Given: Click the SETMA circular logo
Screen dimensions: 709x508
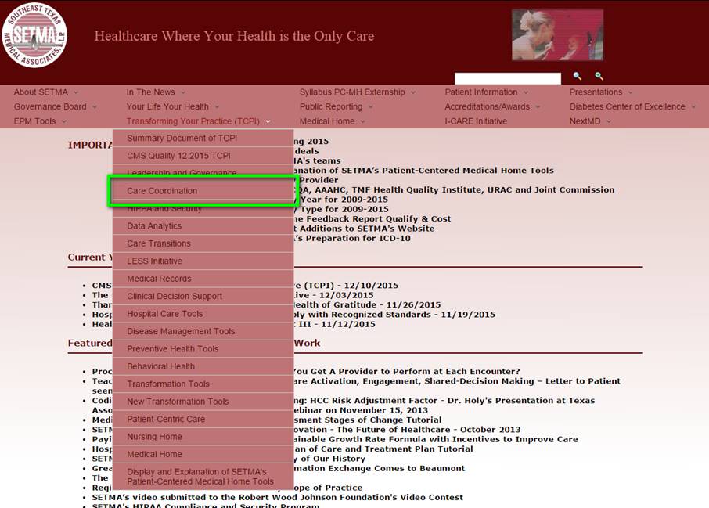Looking at the screenshot, I should (34, 35).
